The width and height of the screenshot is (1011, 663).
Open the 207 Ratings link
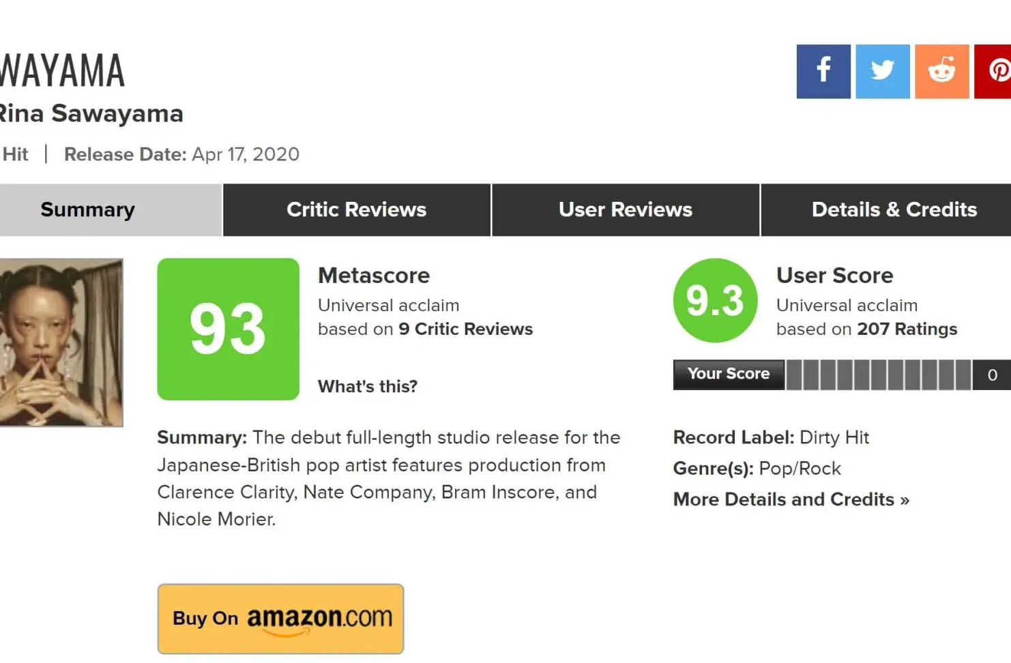(x=907, y=329)
